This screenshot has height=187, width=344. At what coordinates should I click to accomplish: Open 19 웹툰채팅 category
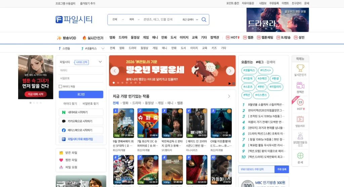tap(265, 38)
